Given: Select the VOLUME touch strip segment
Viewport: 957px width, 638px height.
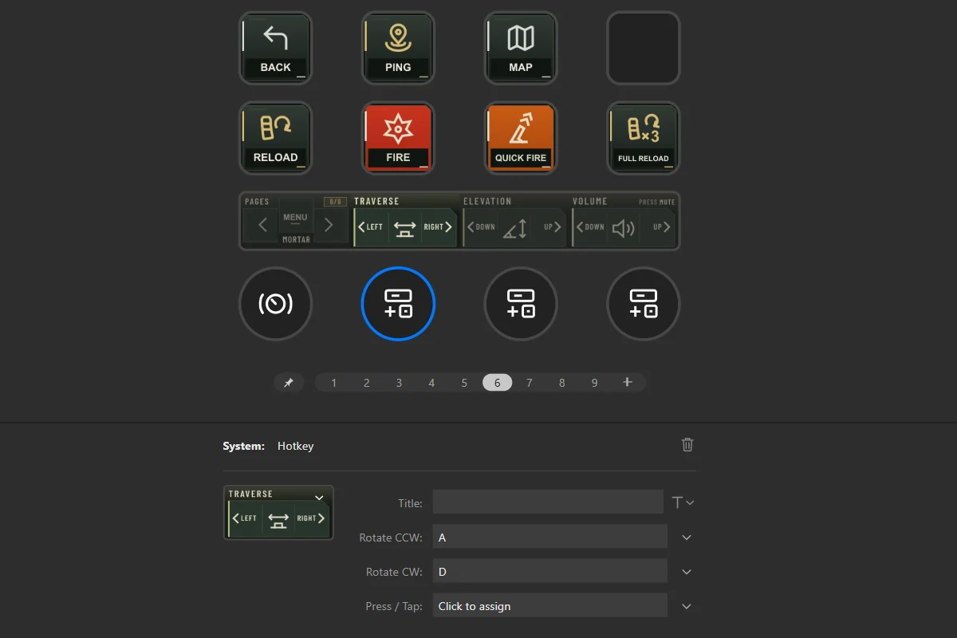Looking at the screenshot, I should (x=624, y=222).
